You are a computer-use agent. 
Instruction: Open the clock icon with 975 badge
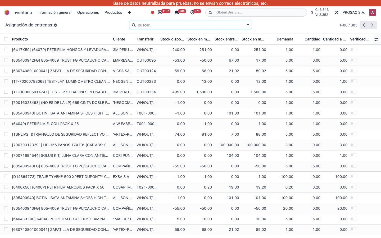click(x=192, y=12)
